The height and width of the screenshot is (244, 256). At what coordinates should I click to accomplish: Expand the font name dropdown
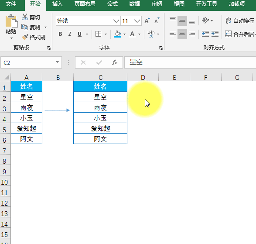[x=116, y=21]
